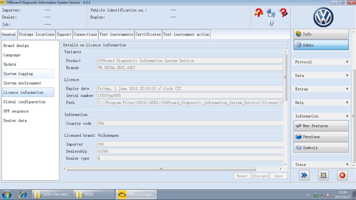
Task: Open Admin mode button
Action: pos(321,45)
